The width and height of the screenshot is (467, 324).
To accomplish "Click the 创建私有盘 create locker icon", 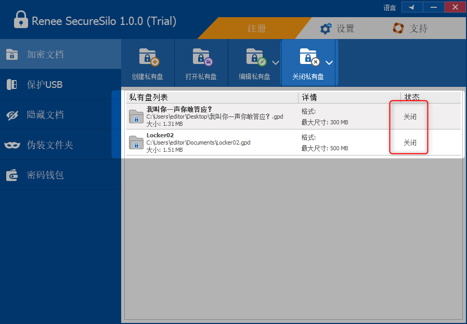I will tap(148, 57).
